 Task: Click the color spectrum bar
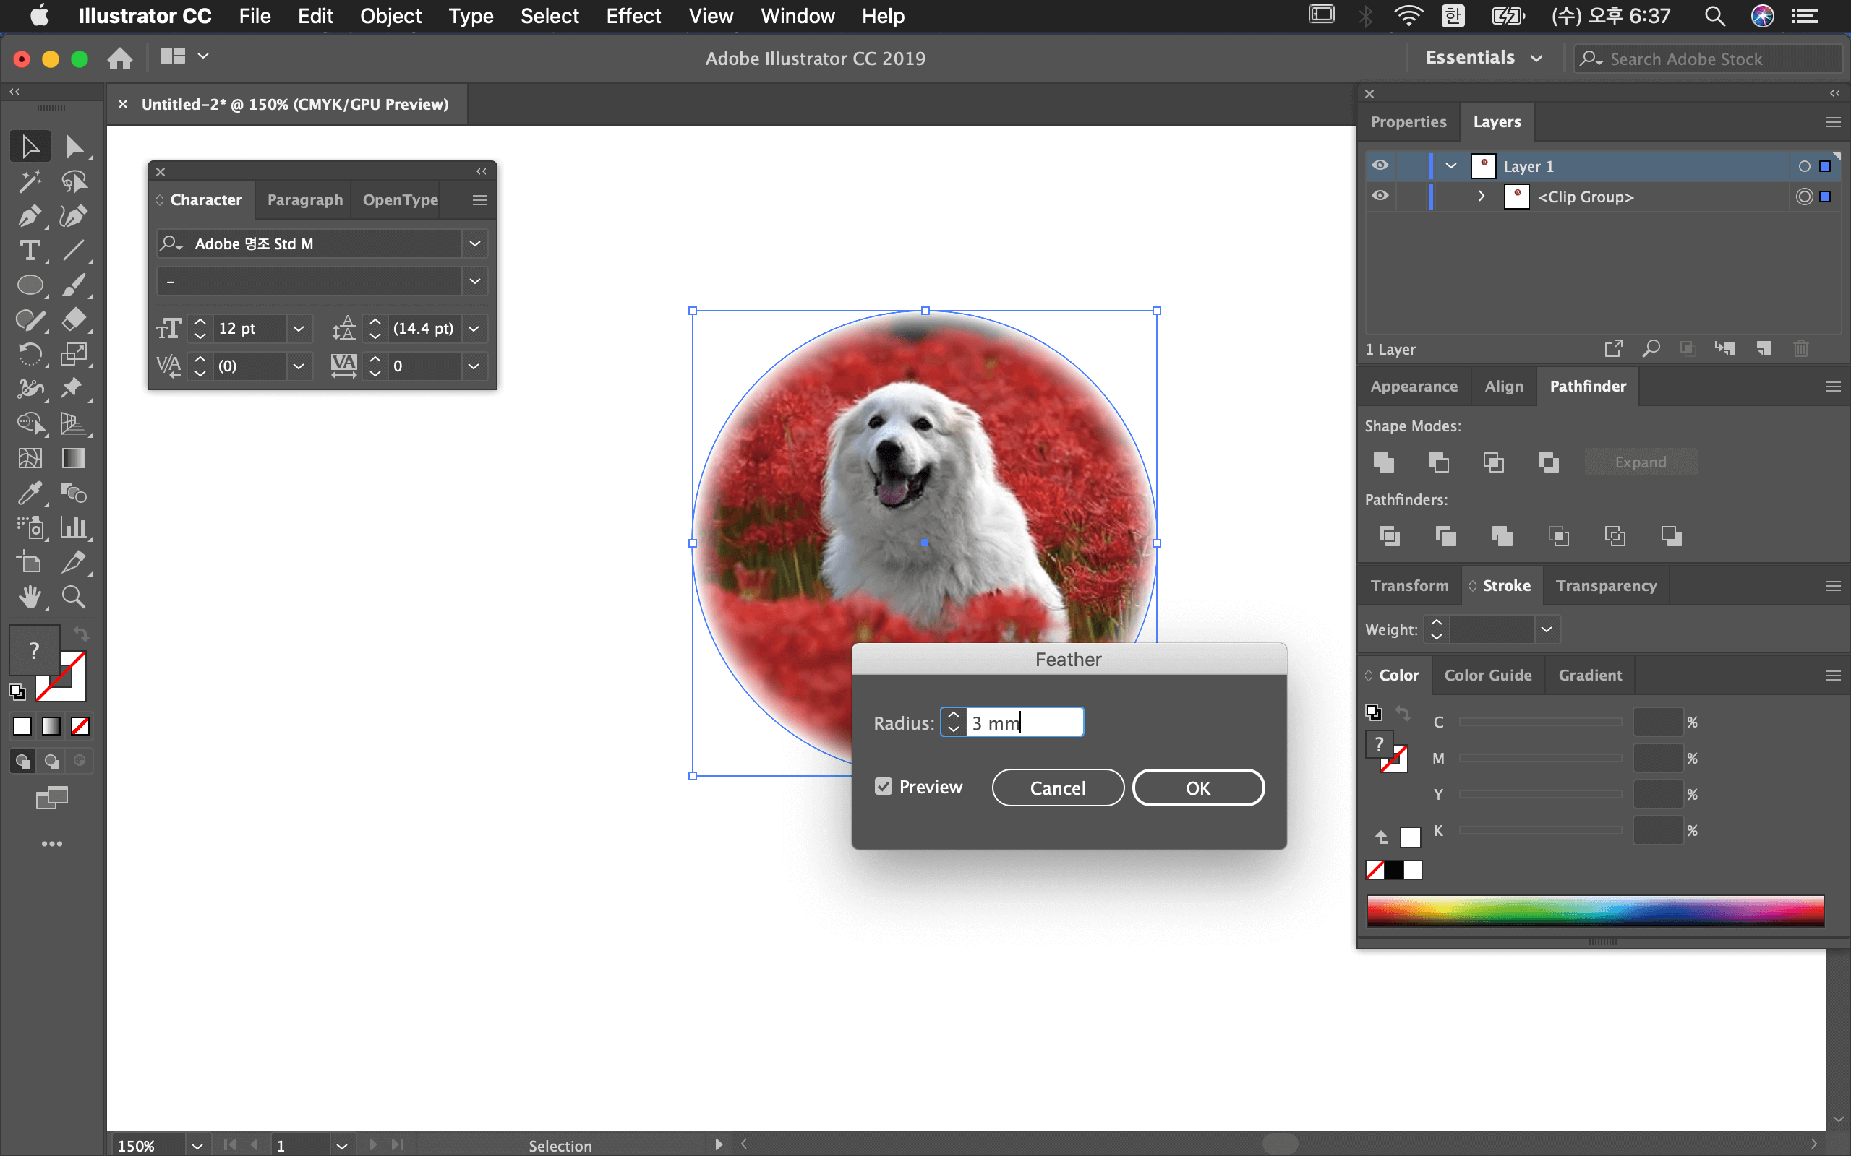(x=1595, y=910)
